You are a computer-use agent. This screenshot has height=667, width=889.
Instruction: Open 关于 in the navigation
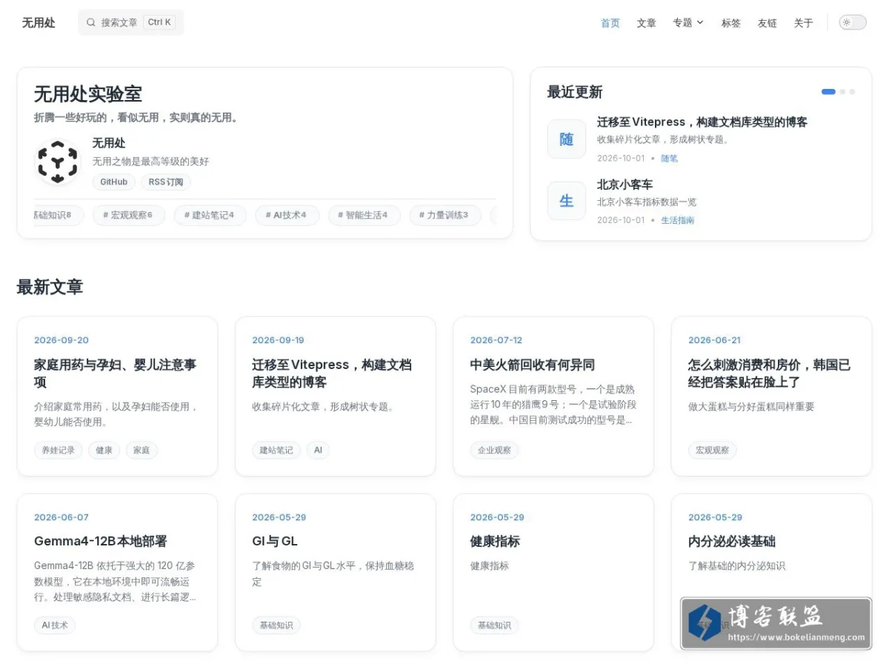point(804,23)
